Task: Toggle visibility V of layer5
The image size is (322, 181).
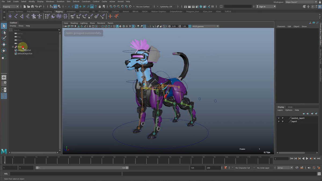Action: point(279,121)
